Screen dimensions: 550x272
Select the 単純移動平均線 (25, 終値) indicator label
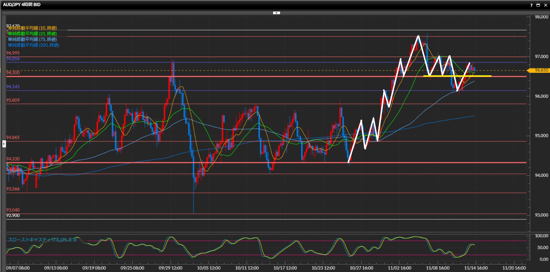[x=32, y=34]
